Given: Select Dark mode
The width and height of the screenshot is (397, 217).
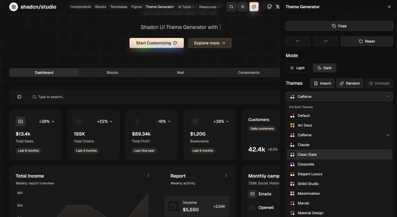Looking at the screenshot, I should (325, 68).
